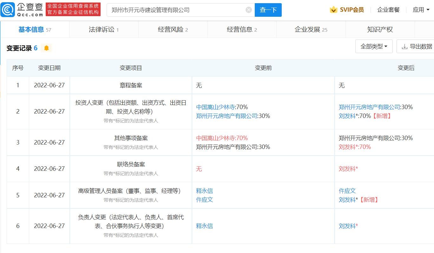Open 刘发科 link in row 6 变更后
434x253 pixels.
click(347, 226)
